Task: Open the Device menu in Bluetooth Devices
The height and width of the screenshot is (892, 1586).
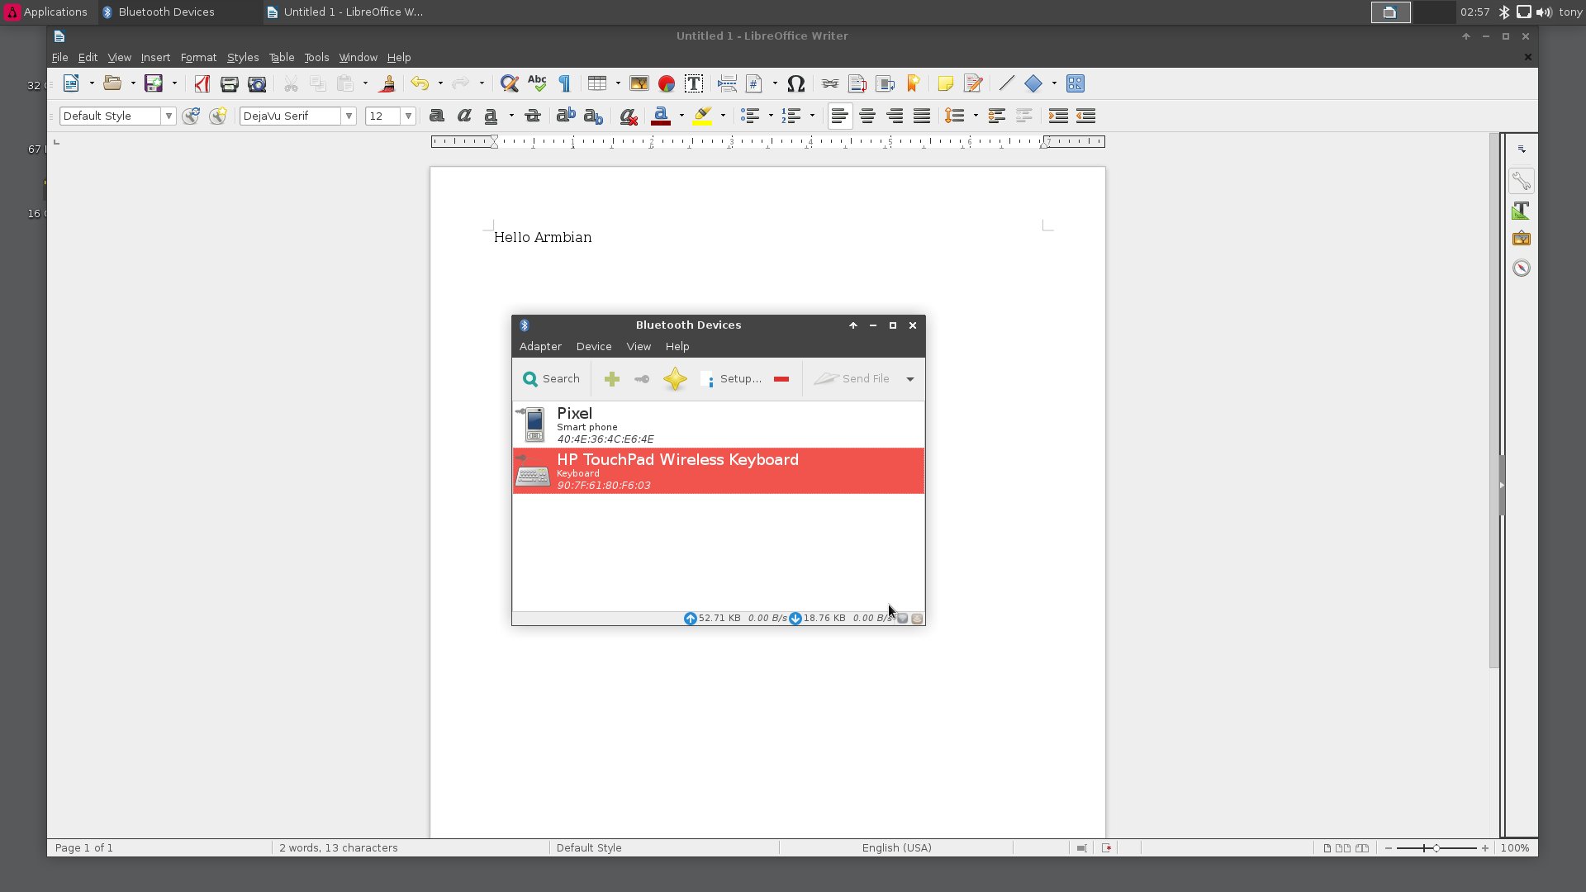Action: (594, 347)
